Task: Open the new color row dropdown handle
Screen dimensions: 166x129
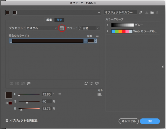Action: (x=96, y=41)
